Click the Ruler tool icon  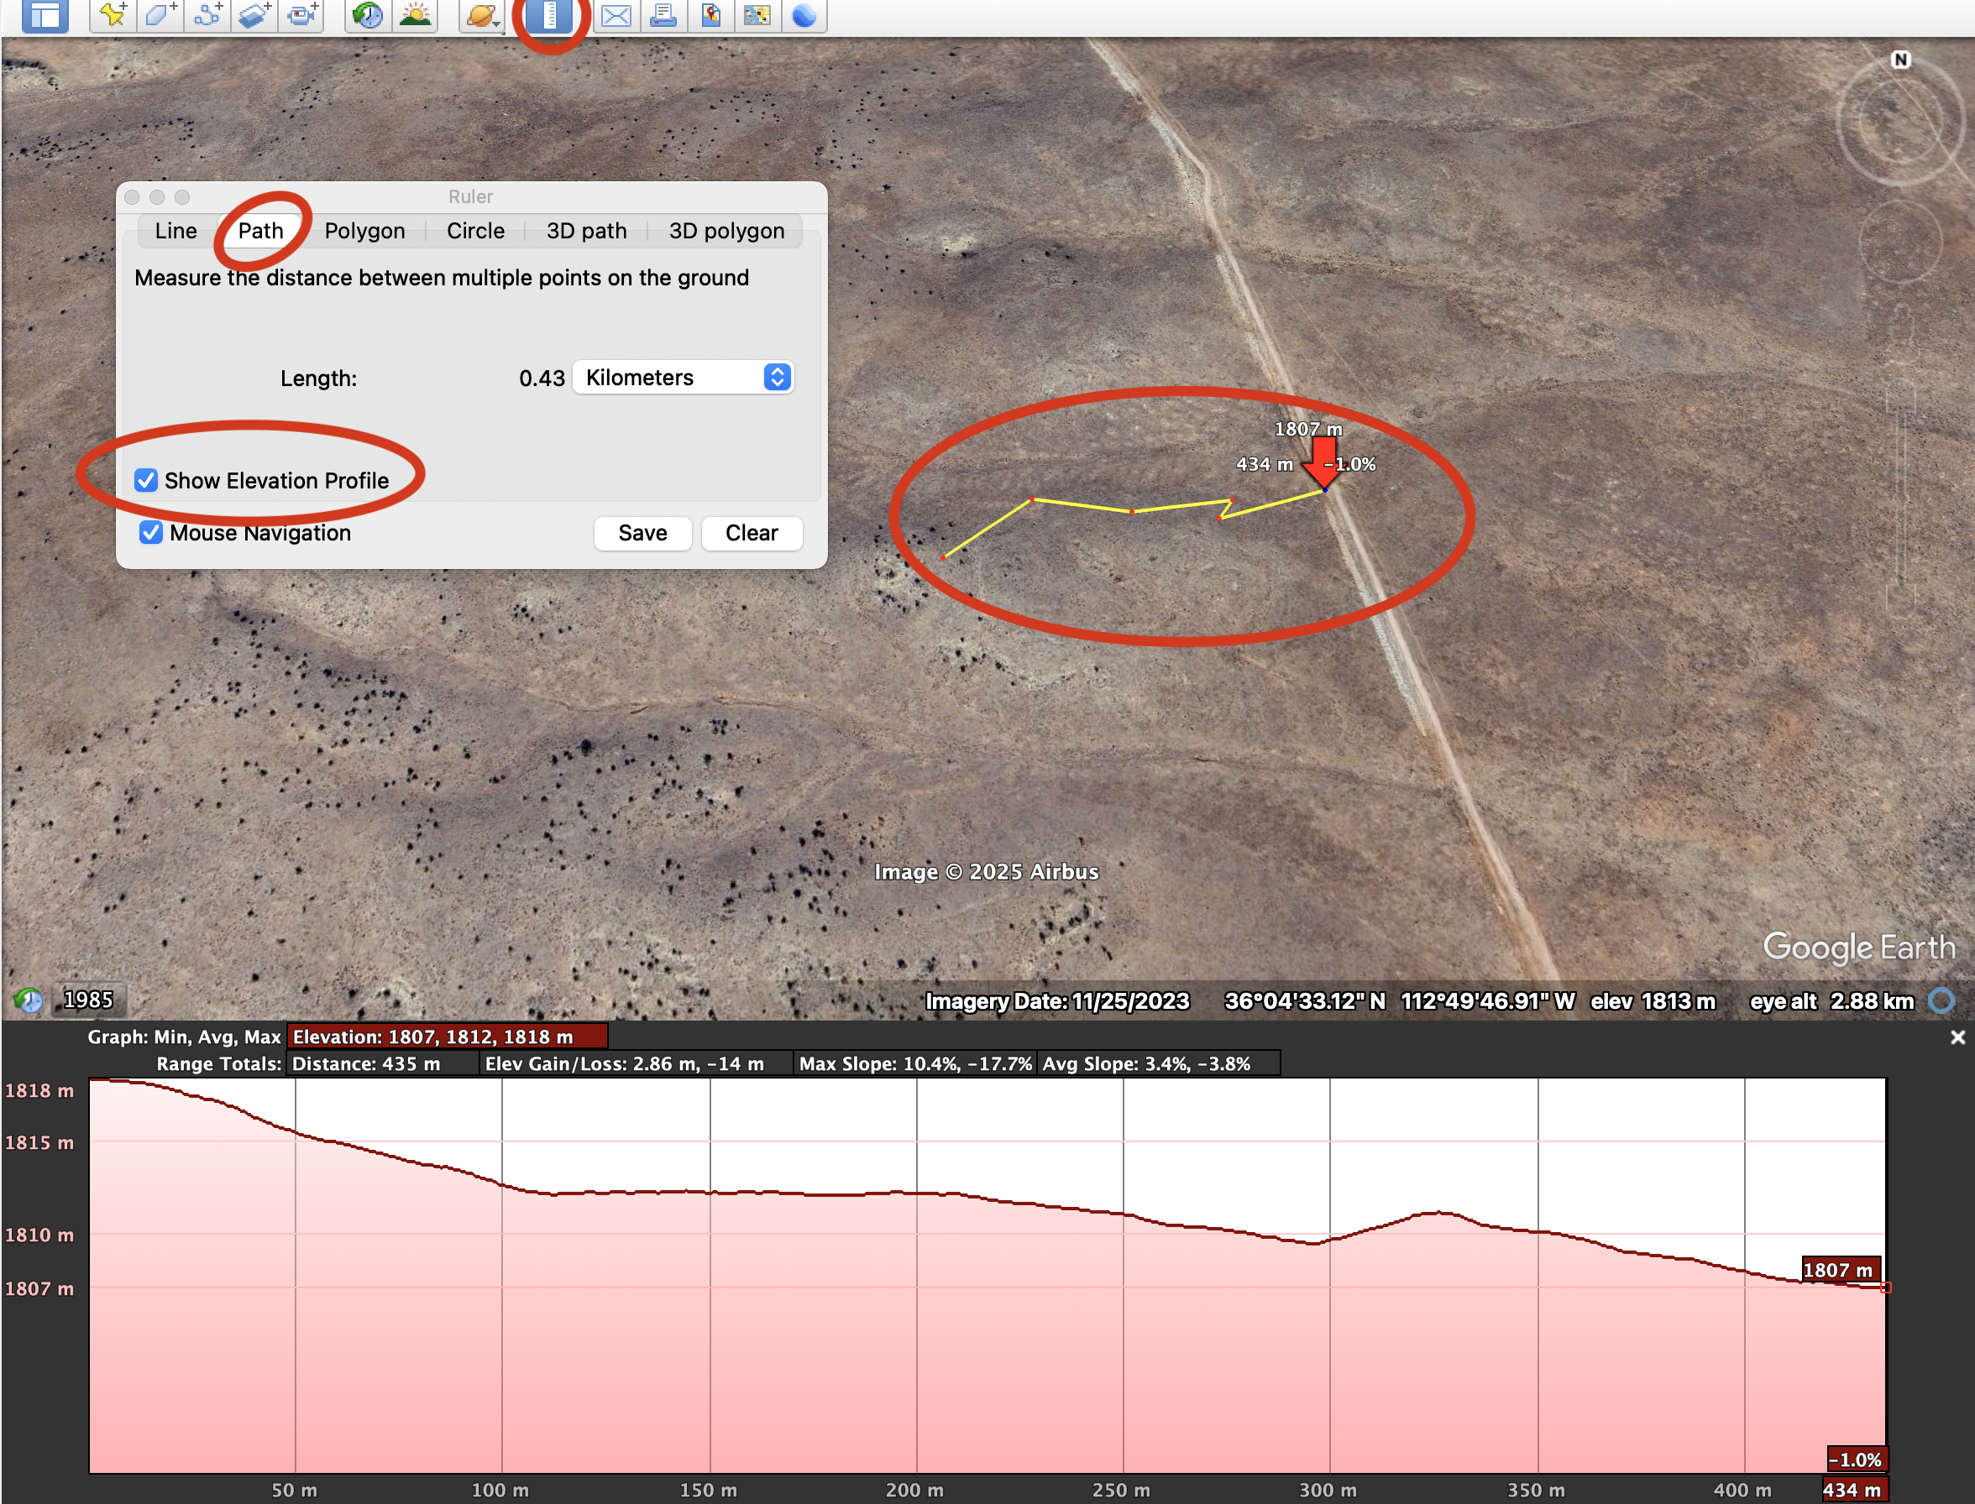pos(549,14)
